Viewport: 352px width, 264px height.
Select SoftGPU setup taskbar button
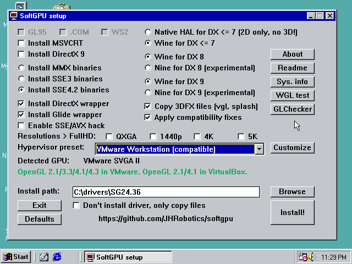coord(128,257)
